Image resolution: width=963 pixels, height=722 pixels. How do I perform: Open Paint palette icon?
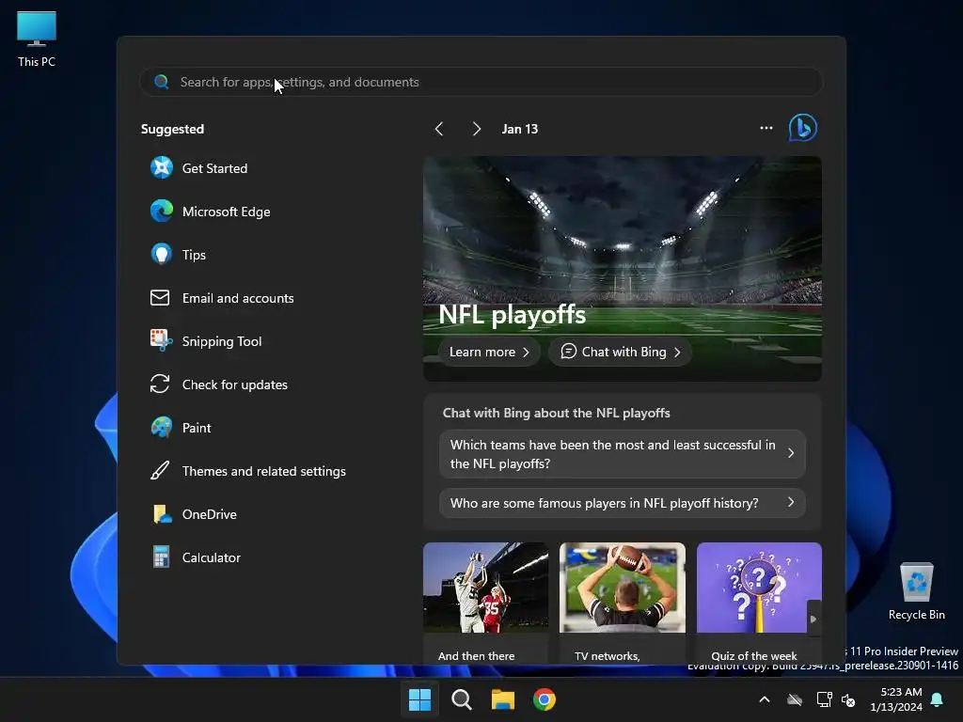pyautogui.click(x=162, y=428)
